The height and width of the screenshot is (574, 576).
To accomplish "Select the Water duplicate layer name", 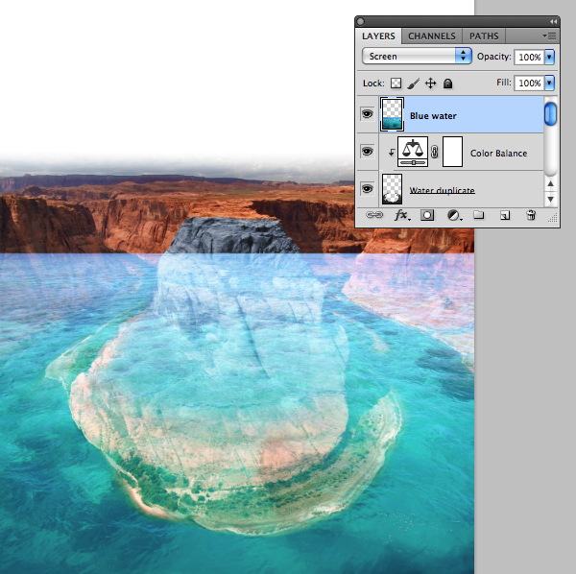I will [x=442, y=190].
